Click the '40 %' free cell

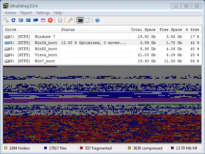click(195, 49)
